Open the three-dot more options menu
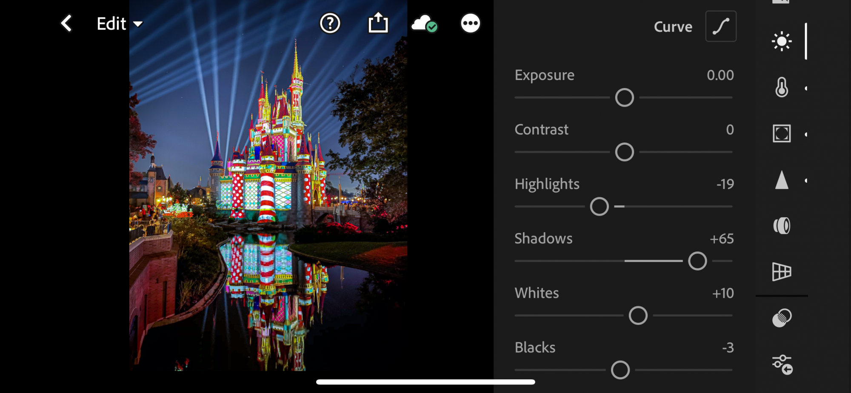 coord(471,23)
